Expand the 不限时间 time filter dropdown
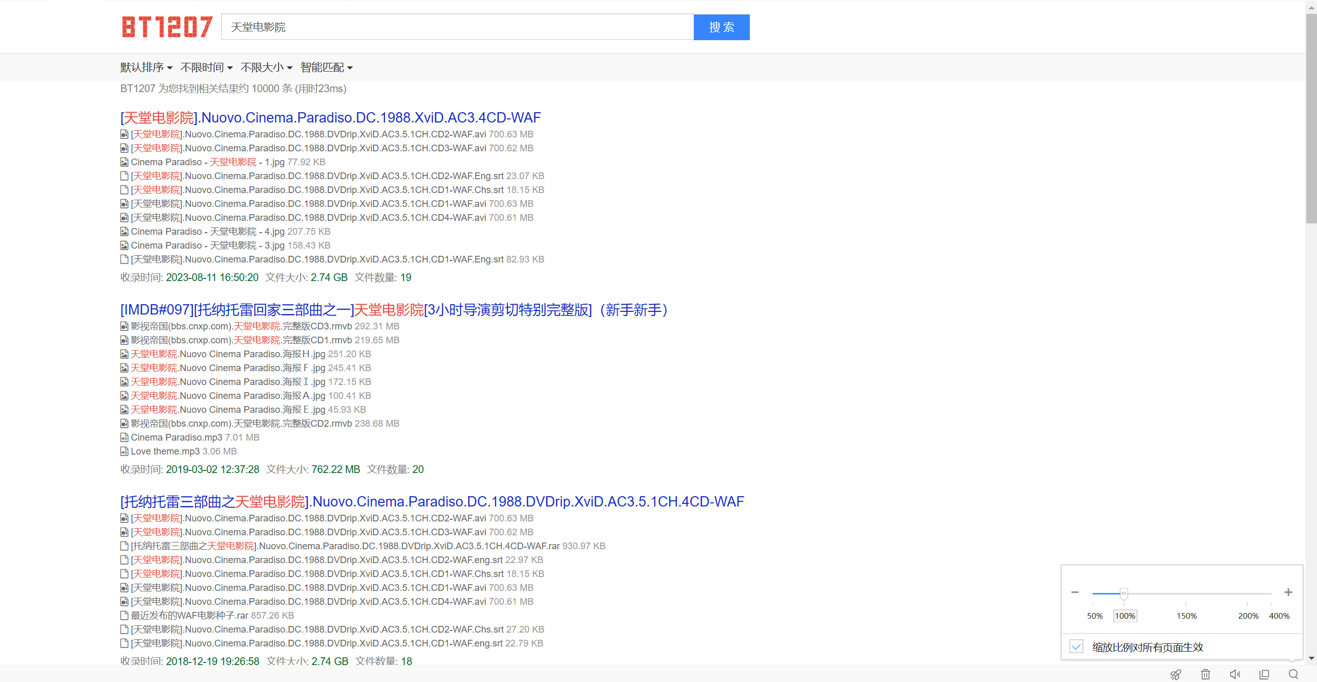 (x=206, y=67)
